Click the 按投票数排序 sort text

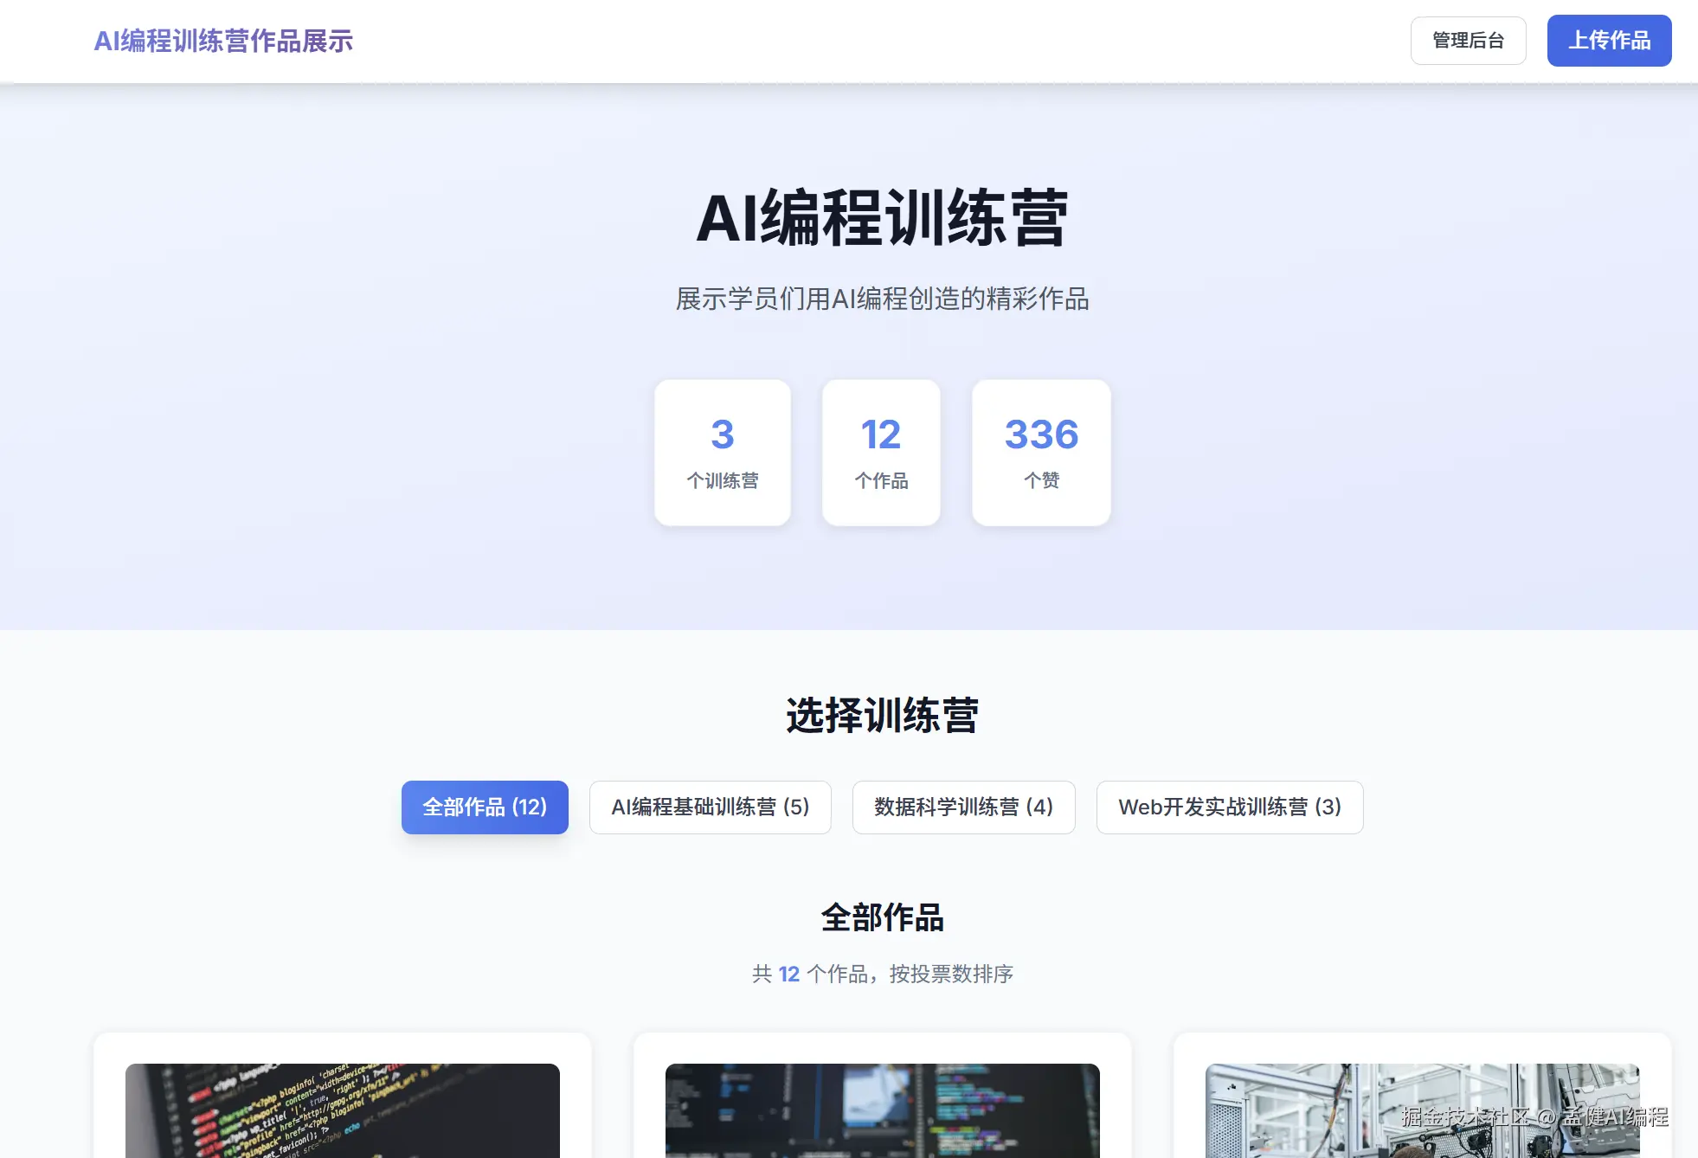click(x=951, y=975)
